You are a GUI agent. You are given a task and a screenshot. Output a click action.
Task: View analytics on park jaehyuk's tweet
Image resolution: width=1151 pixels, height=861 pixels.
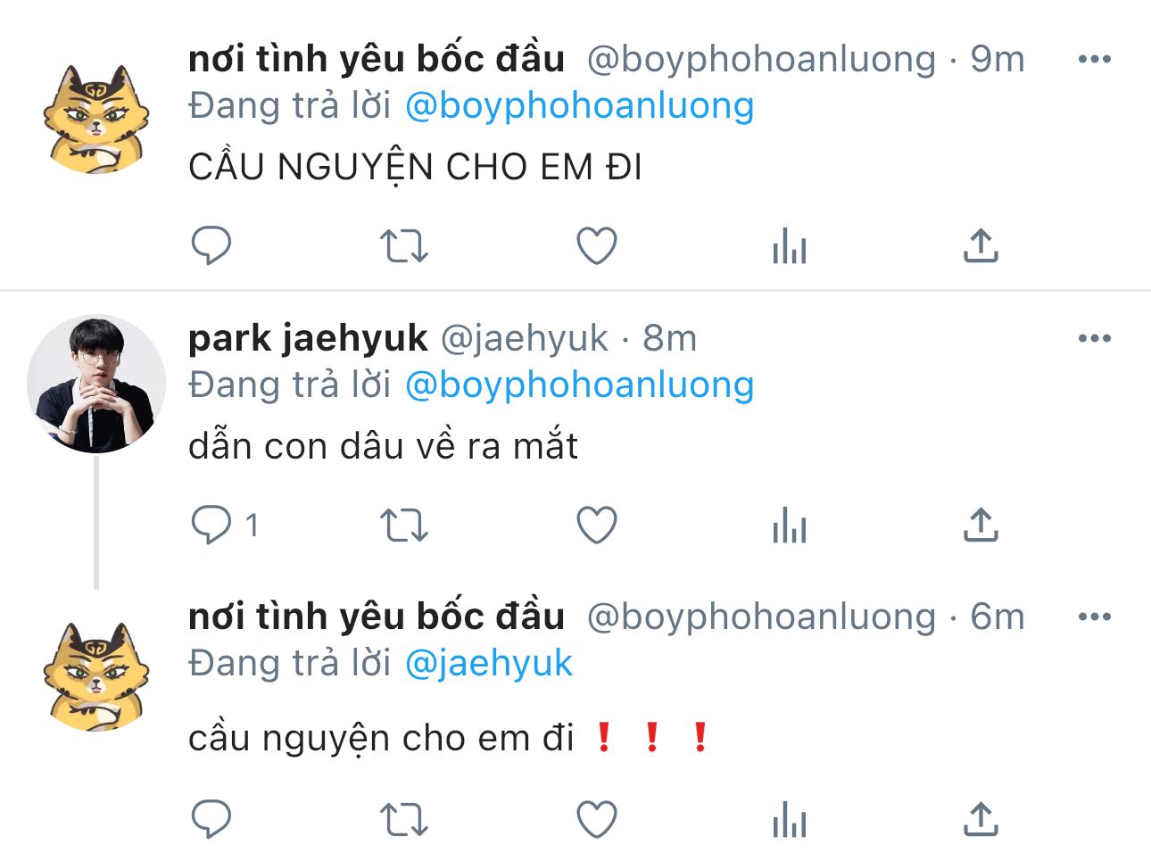[789, 525]
